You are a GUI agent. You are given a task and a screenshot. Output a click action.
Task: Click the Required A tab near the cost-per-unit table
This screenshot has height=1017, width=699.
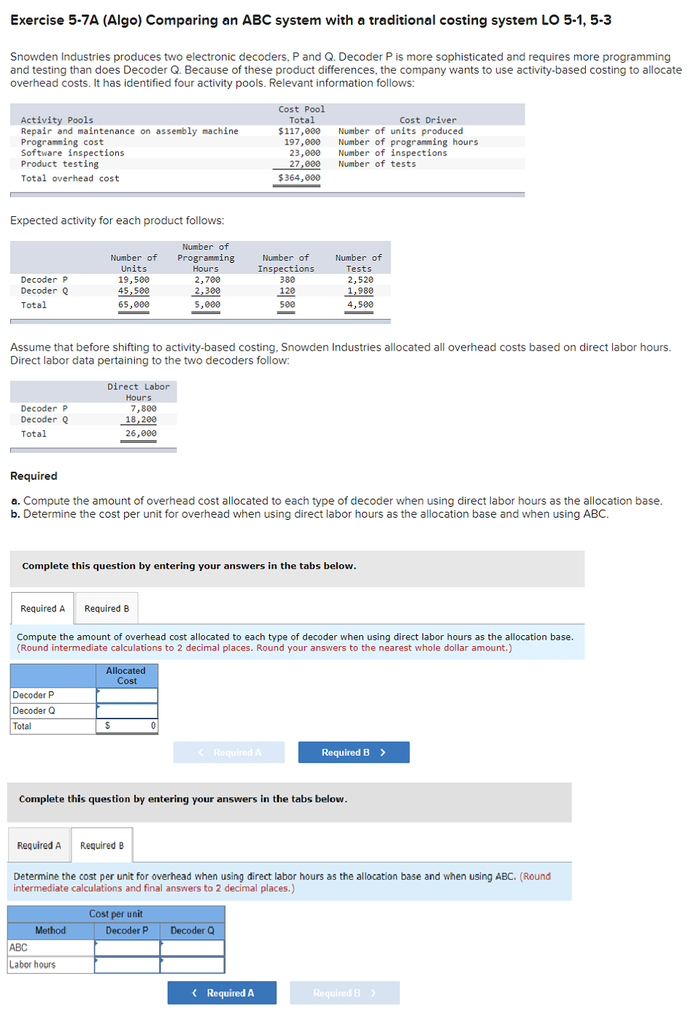38,845
